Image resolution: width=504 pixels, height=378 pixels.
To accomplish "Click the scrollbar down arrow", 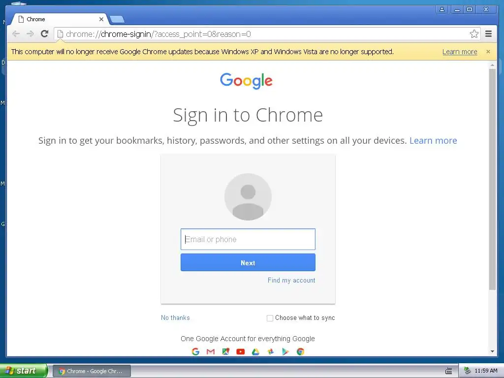I will click(x=492, y=351).
